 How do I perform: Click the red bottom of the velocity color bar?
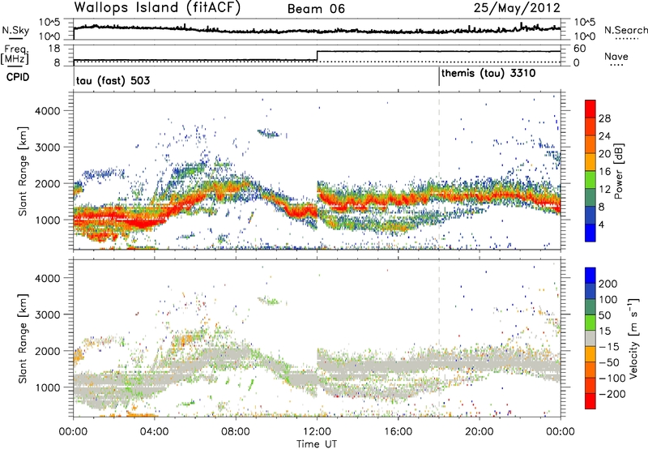[590, 401]
